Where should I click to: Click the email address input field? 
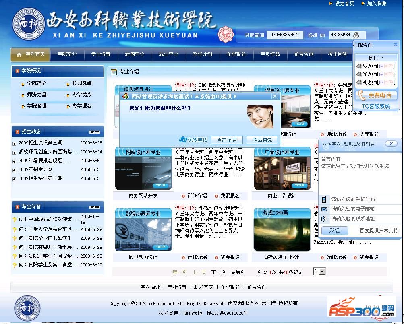pyautogui.click(x=365, y=209)
